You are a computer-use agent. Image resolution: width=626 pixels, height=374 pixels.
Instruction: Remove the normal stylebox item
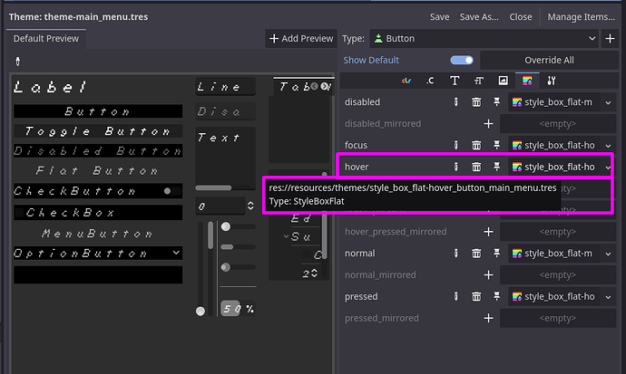coord(476,254)
